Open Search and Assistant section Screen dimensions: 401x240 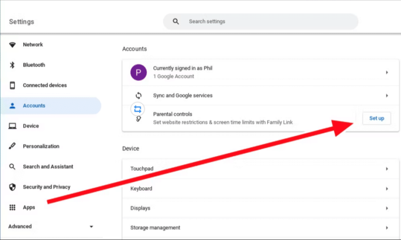47,167
